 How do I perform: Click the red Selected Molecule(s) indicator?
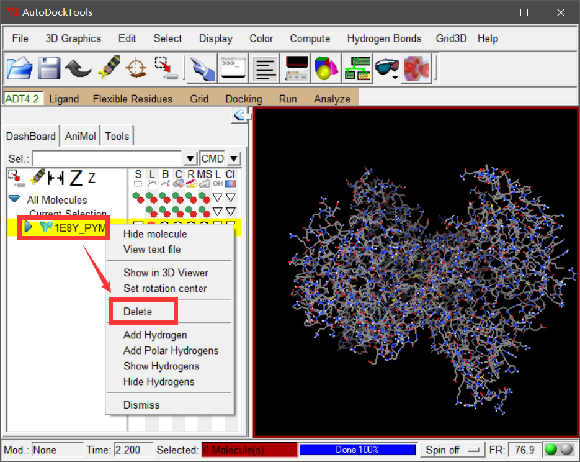[249, 450]
